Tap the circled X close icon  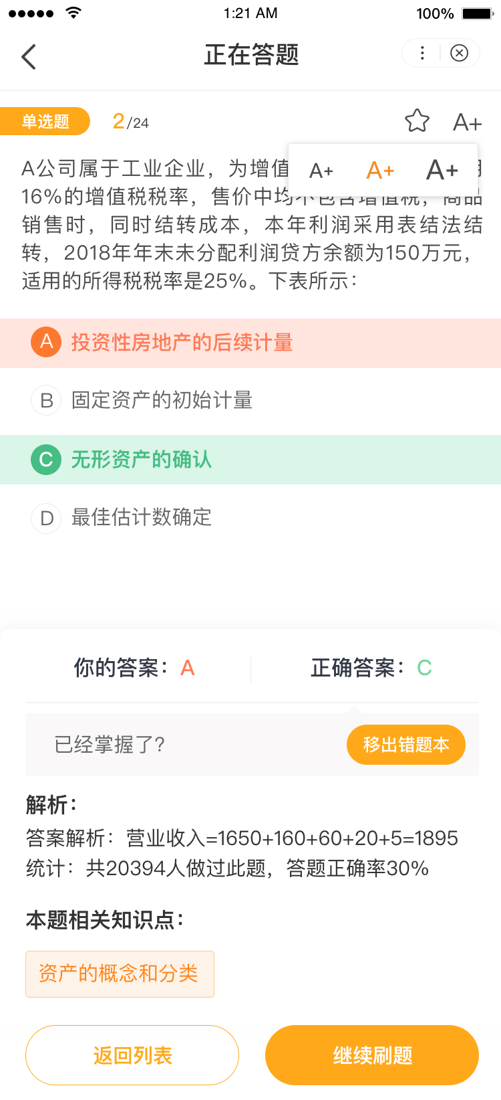[460, 54]
